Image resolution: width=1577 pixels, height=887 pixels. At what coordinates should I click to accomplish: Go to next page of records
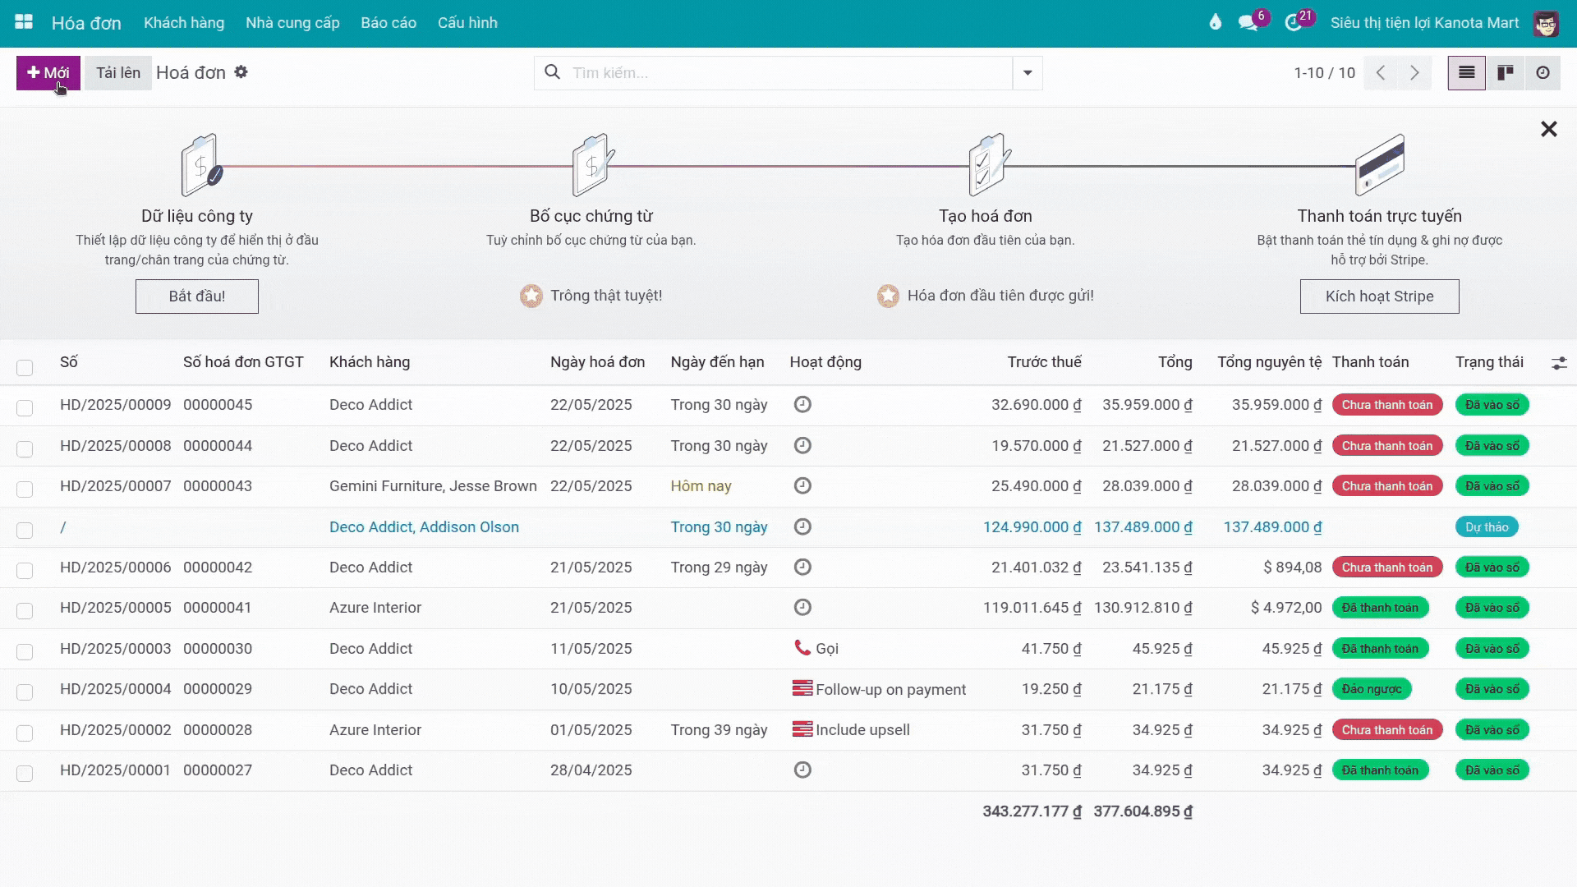tap(1414, 73)
